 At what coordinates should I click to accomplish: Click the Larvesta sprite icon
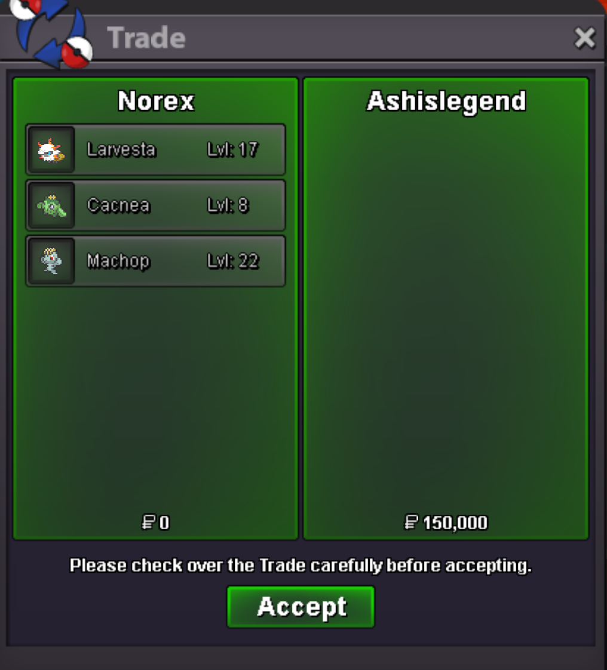51,150
